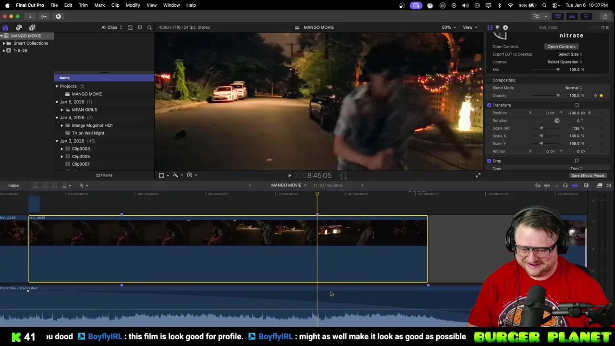Click the background tasks circle icon

58,16
